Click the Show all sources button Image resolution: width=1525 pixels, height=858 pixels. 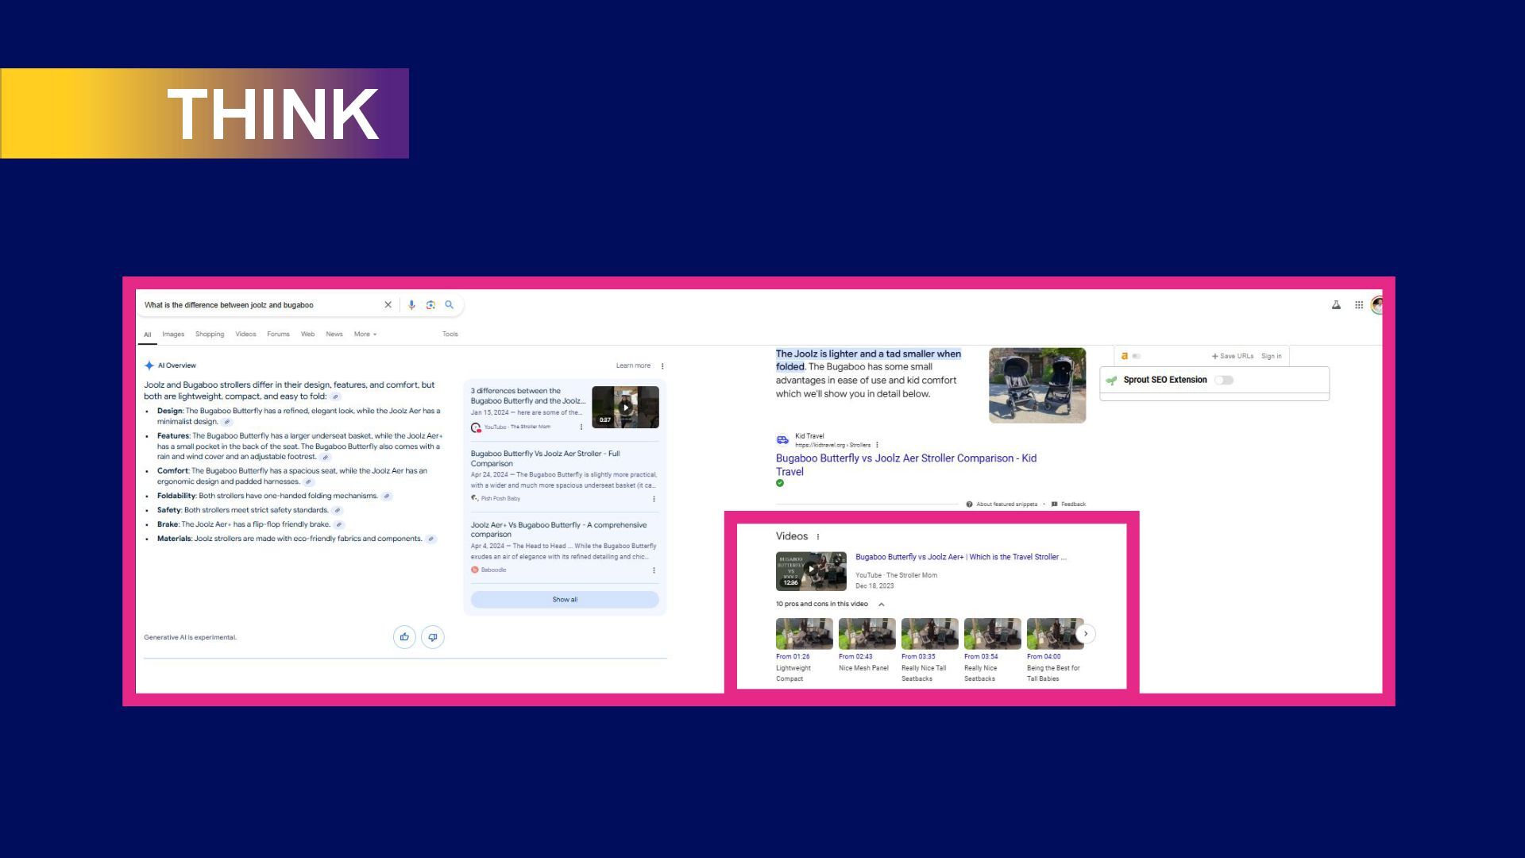[x=565, y=600]
